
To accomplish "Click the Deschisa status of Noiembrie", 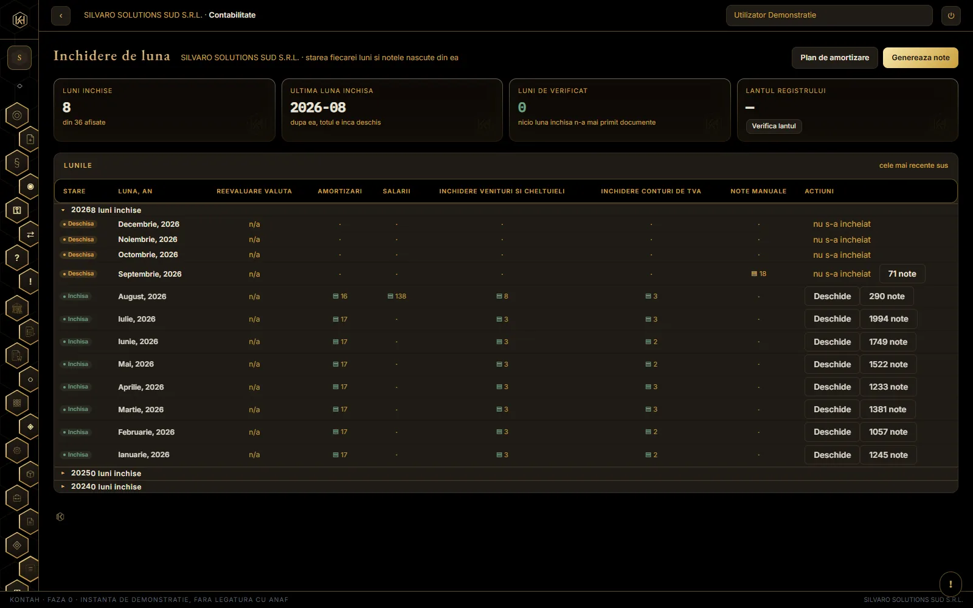I will click(x=78, y=240).
